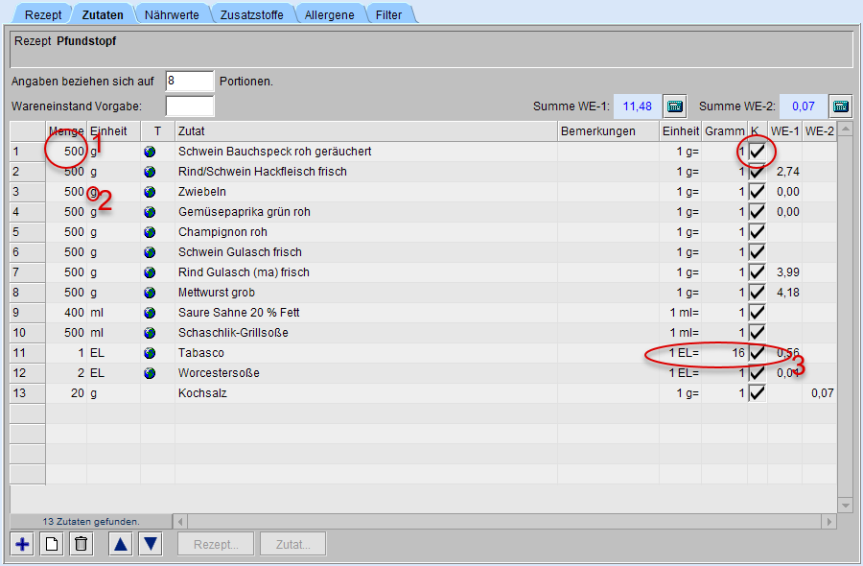Delete ingredient with the trash icon

pyautogui.click(x=81, y=545)
